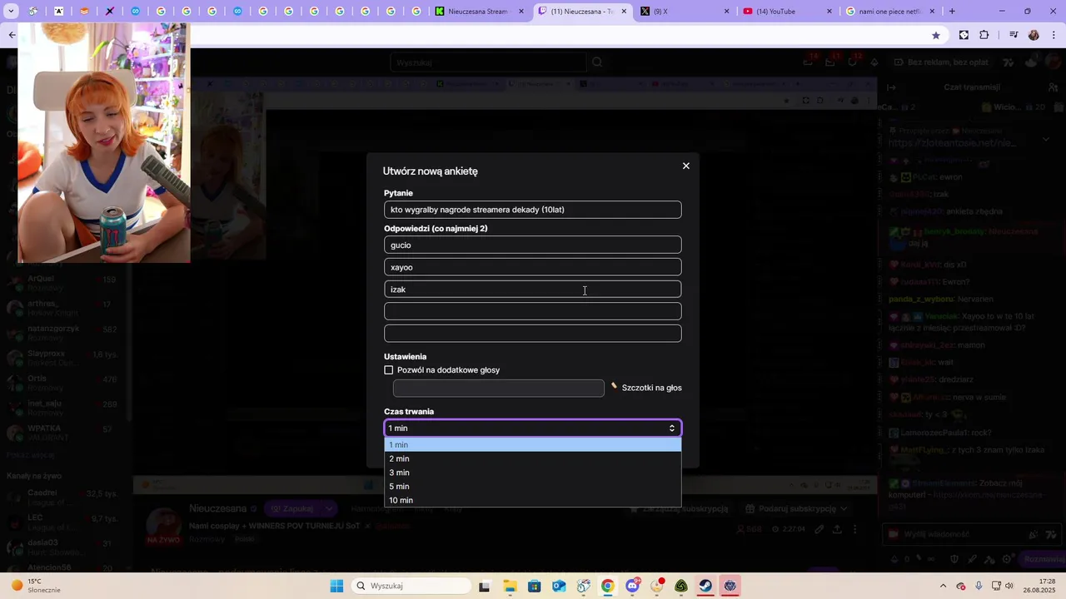
Task: Open the Windows Start menu
Action: pyautogui.click(x=336, y=586)
